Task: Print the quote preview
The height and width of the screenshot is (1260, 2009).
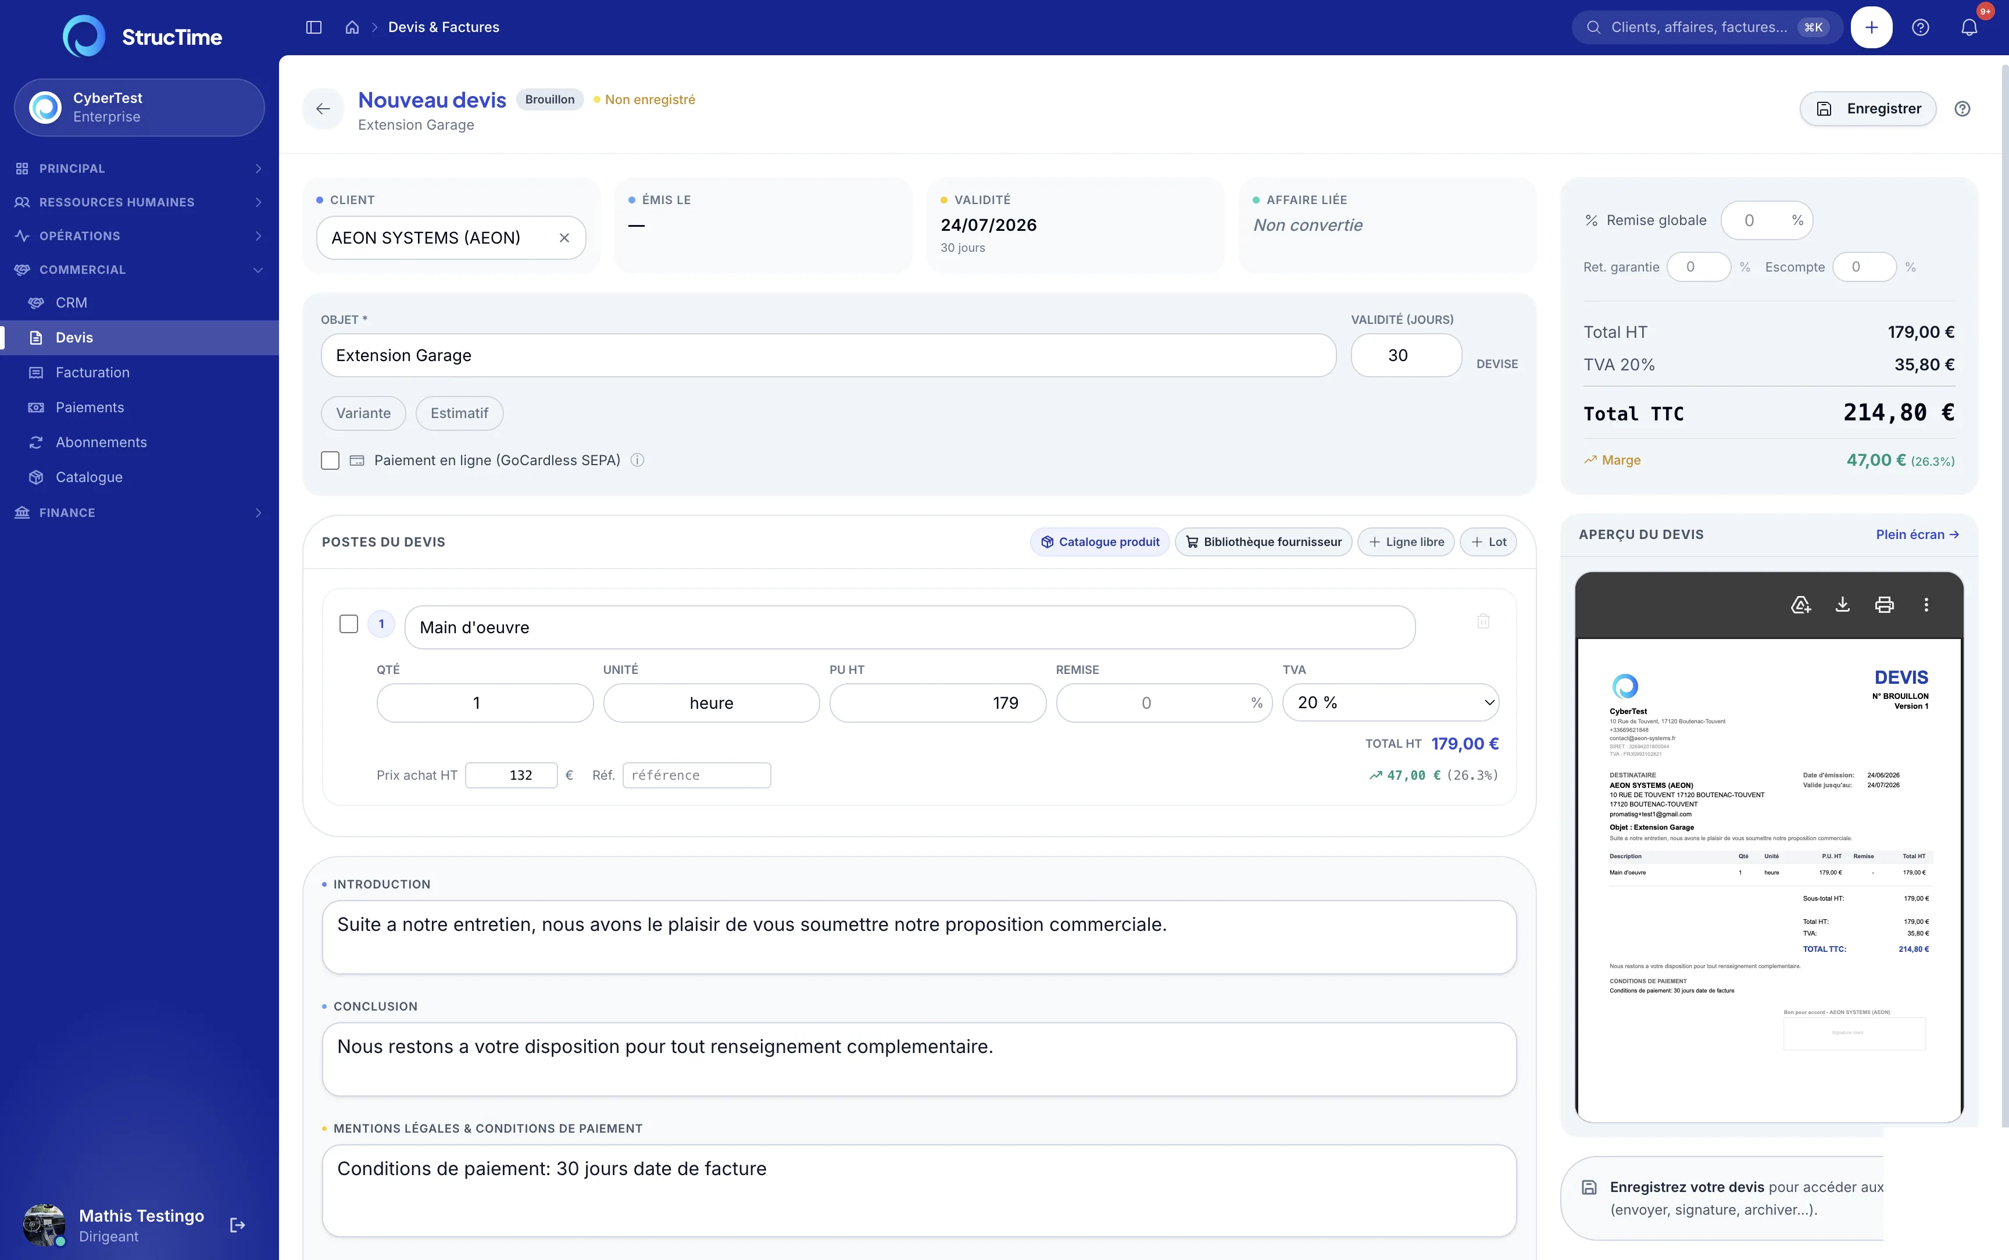Action: [1884, 605]
